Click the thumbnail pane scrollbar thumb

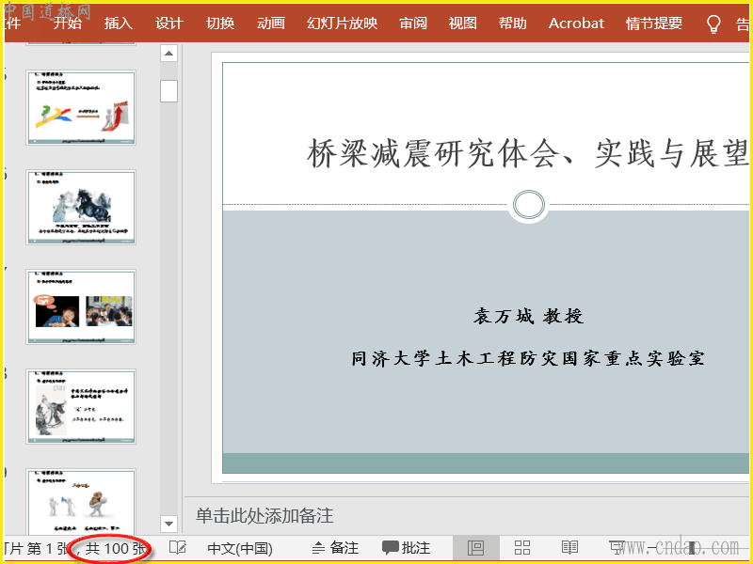point(168,91)
